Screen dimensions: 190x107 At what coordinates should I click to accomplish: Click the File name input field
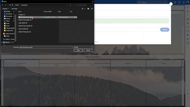click(46, 47)
